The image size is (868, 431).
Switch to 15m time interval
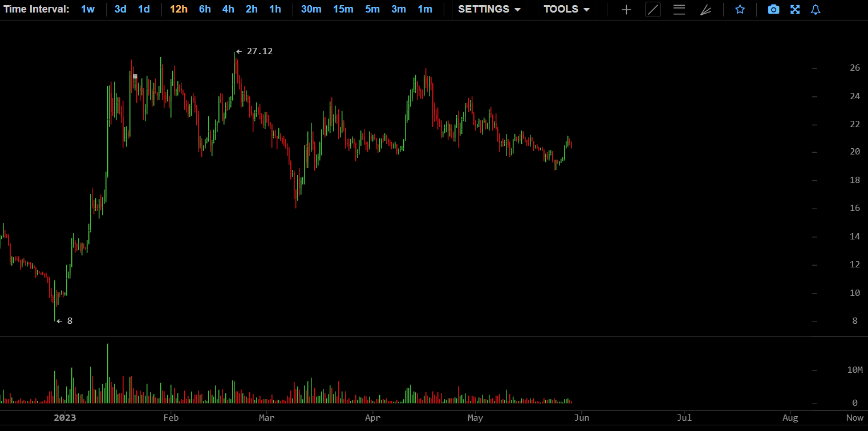[x=343, y=9]
